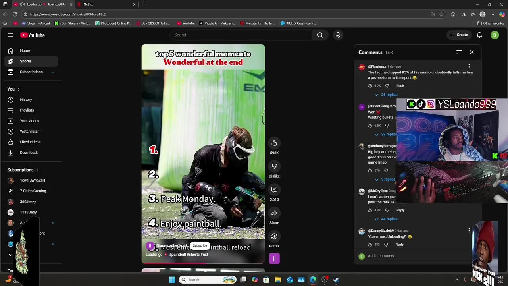Screen dimensions: 508x286
Task: Like the @DannySizzle89 comment
Action: [370, 245]
